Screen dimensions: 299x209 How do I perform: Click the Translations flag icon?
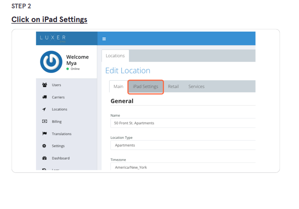pyautogui.click(x=45, y=133)
